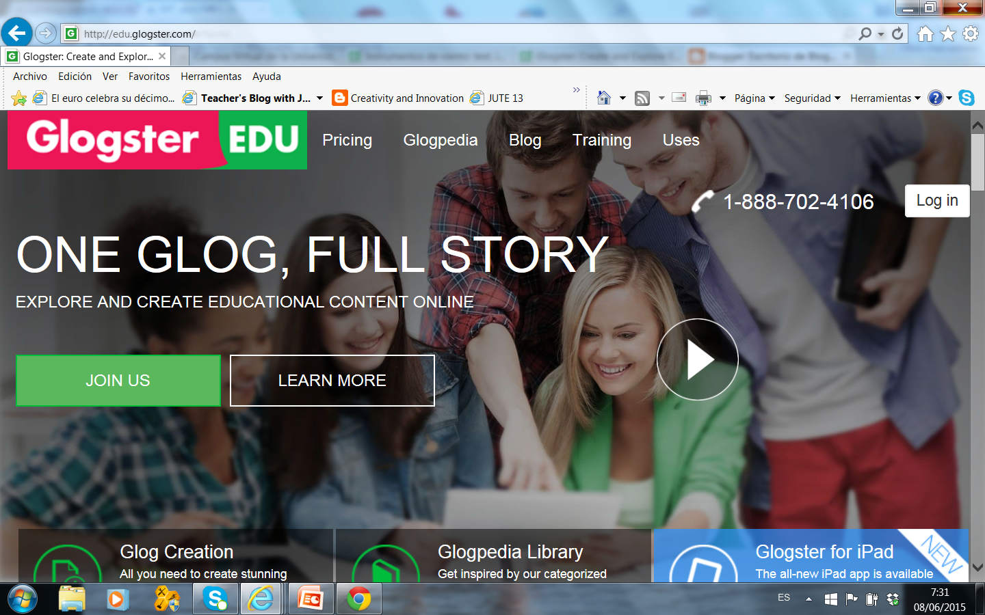Click the Internet Explorer taskbar icon
The height and width of the screenshot is (615, 985).
261,599
